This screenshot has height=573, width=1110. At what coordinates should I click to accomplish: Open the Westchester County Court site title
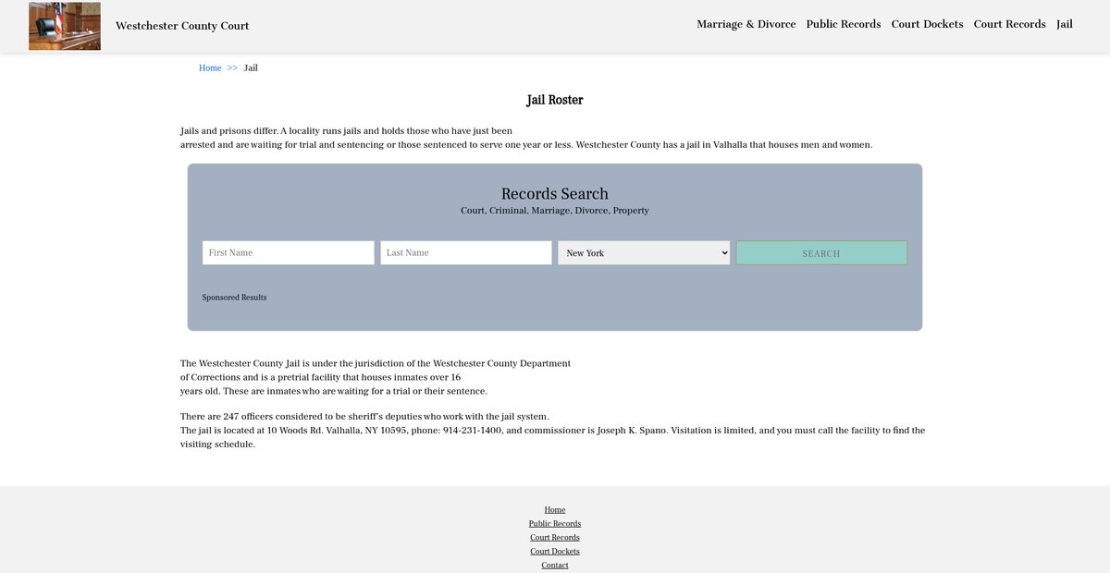(x=182, y=26)
